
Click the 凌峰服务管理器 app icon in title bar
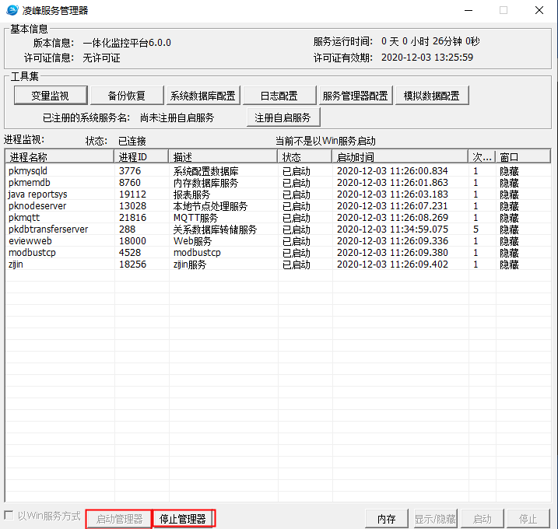tap(12, 10)
